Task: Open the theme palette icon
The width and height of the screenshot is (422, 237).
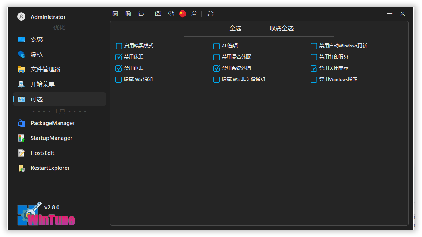Action: (171, 14)
